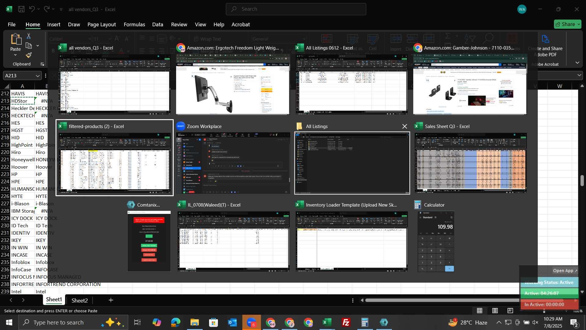
Task: Switch to Zoom Workplace window thumbnail
Action: tap(233, 158)
